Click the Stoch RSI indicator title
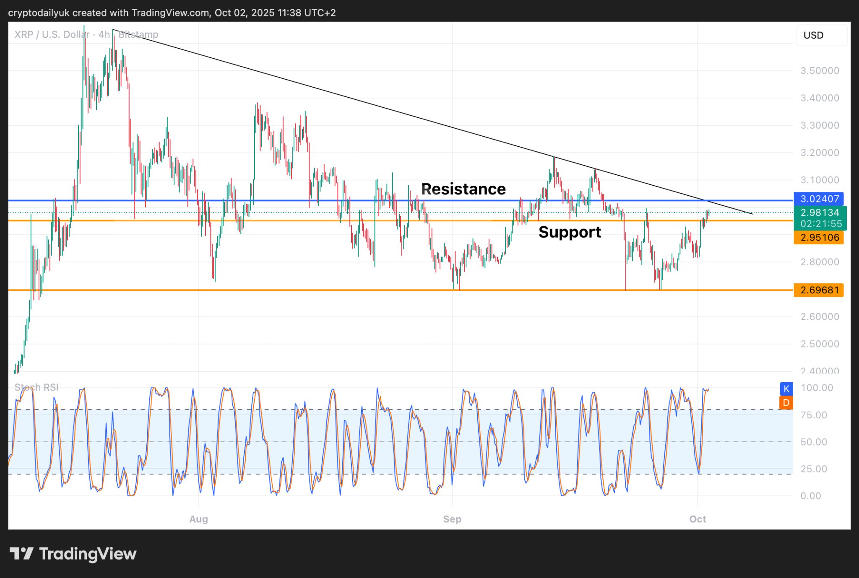859x578 pixels. point(36,387)
